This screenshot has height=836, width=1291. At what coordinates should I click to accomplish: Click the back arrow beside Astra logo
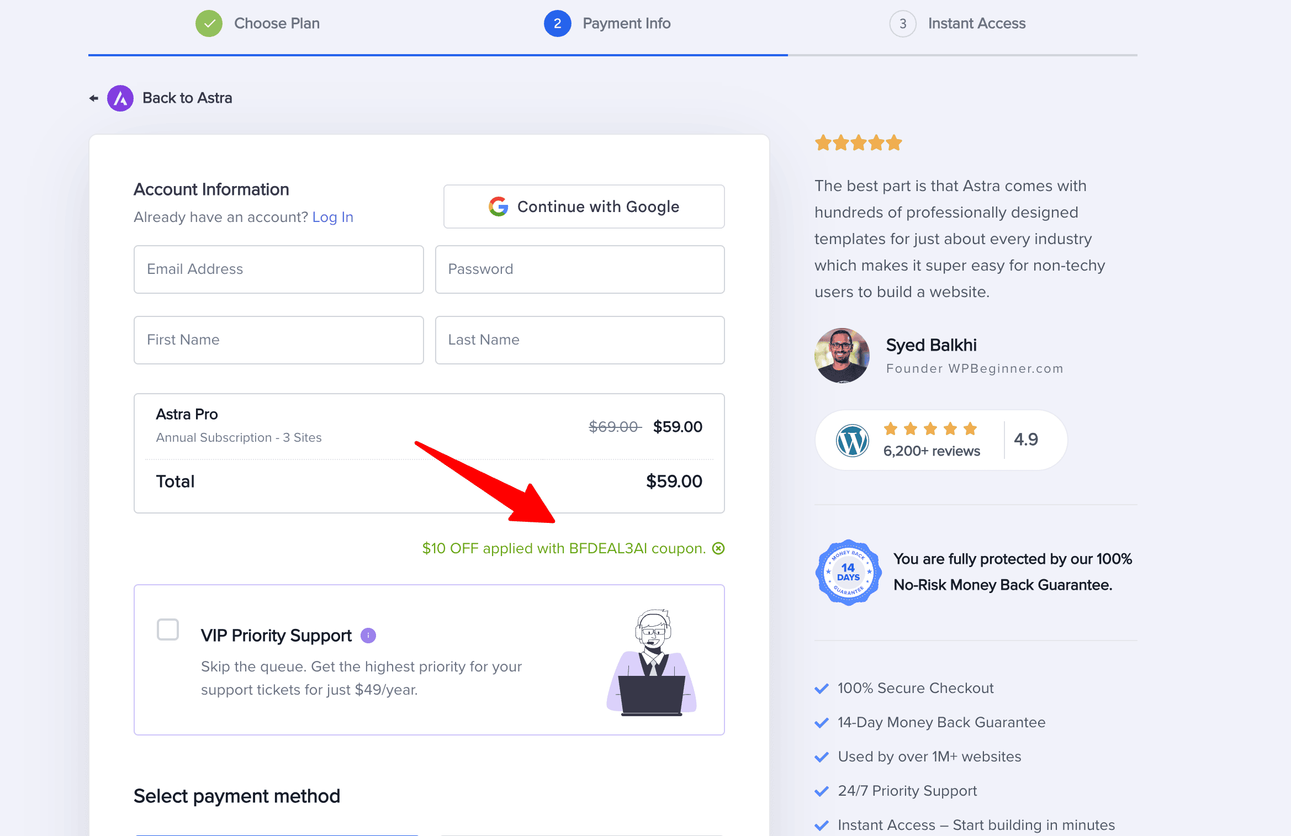(x=94, y=98)
